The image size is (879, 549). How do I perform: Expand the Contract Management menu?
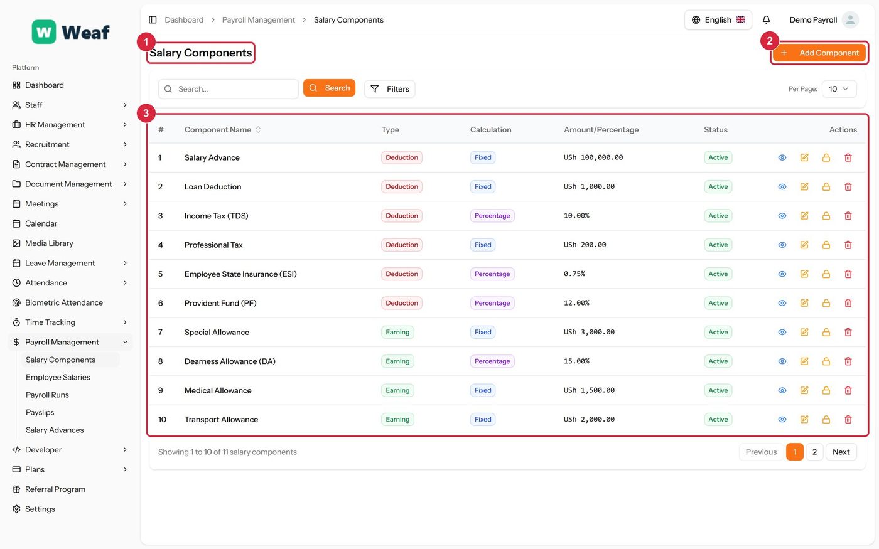(x=70, y=164)
